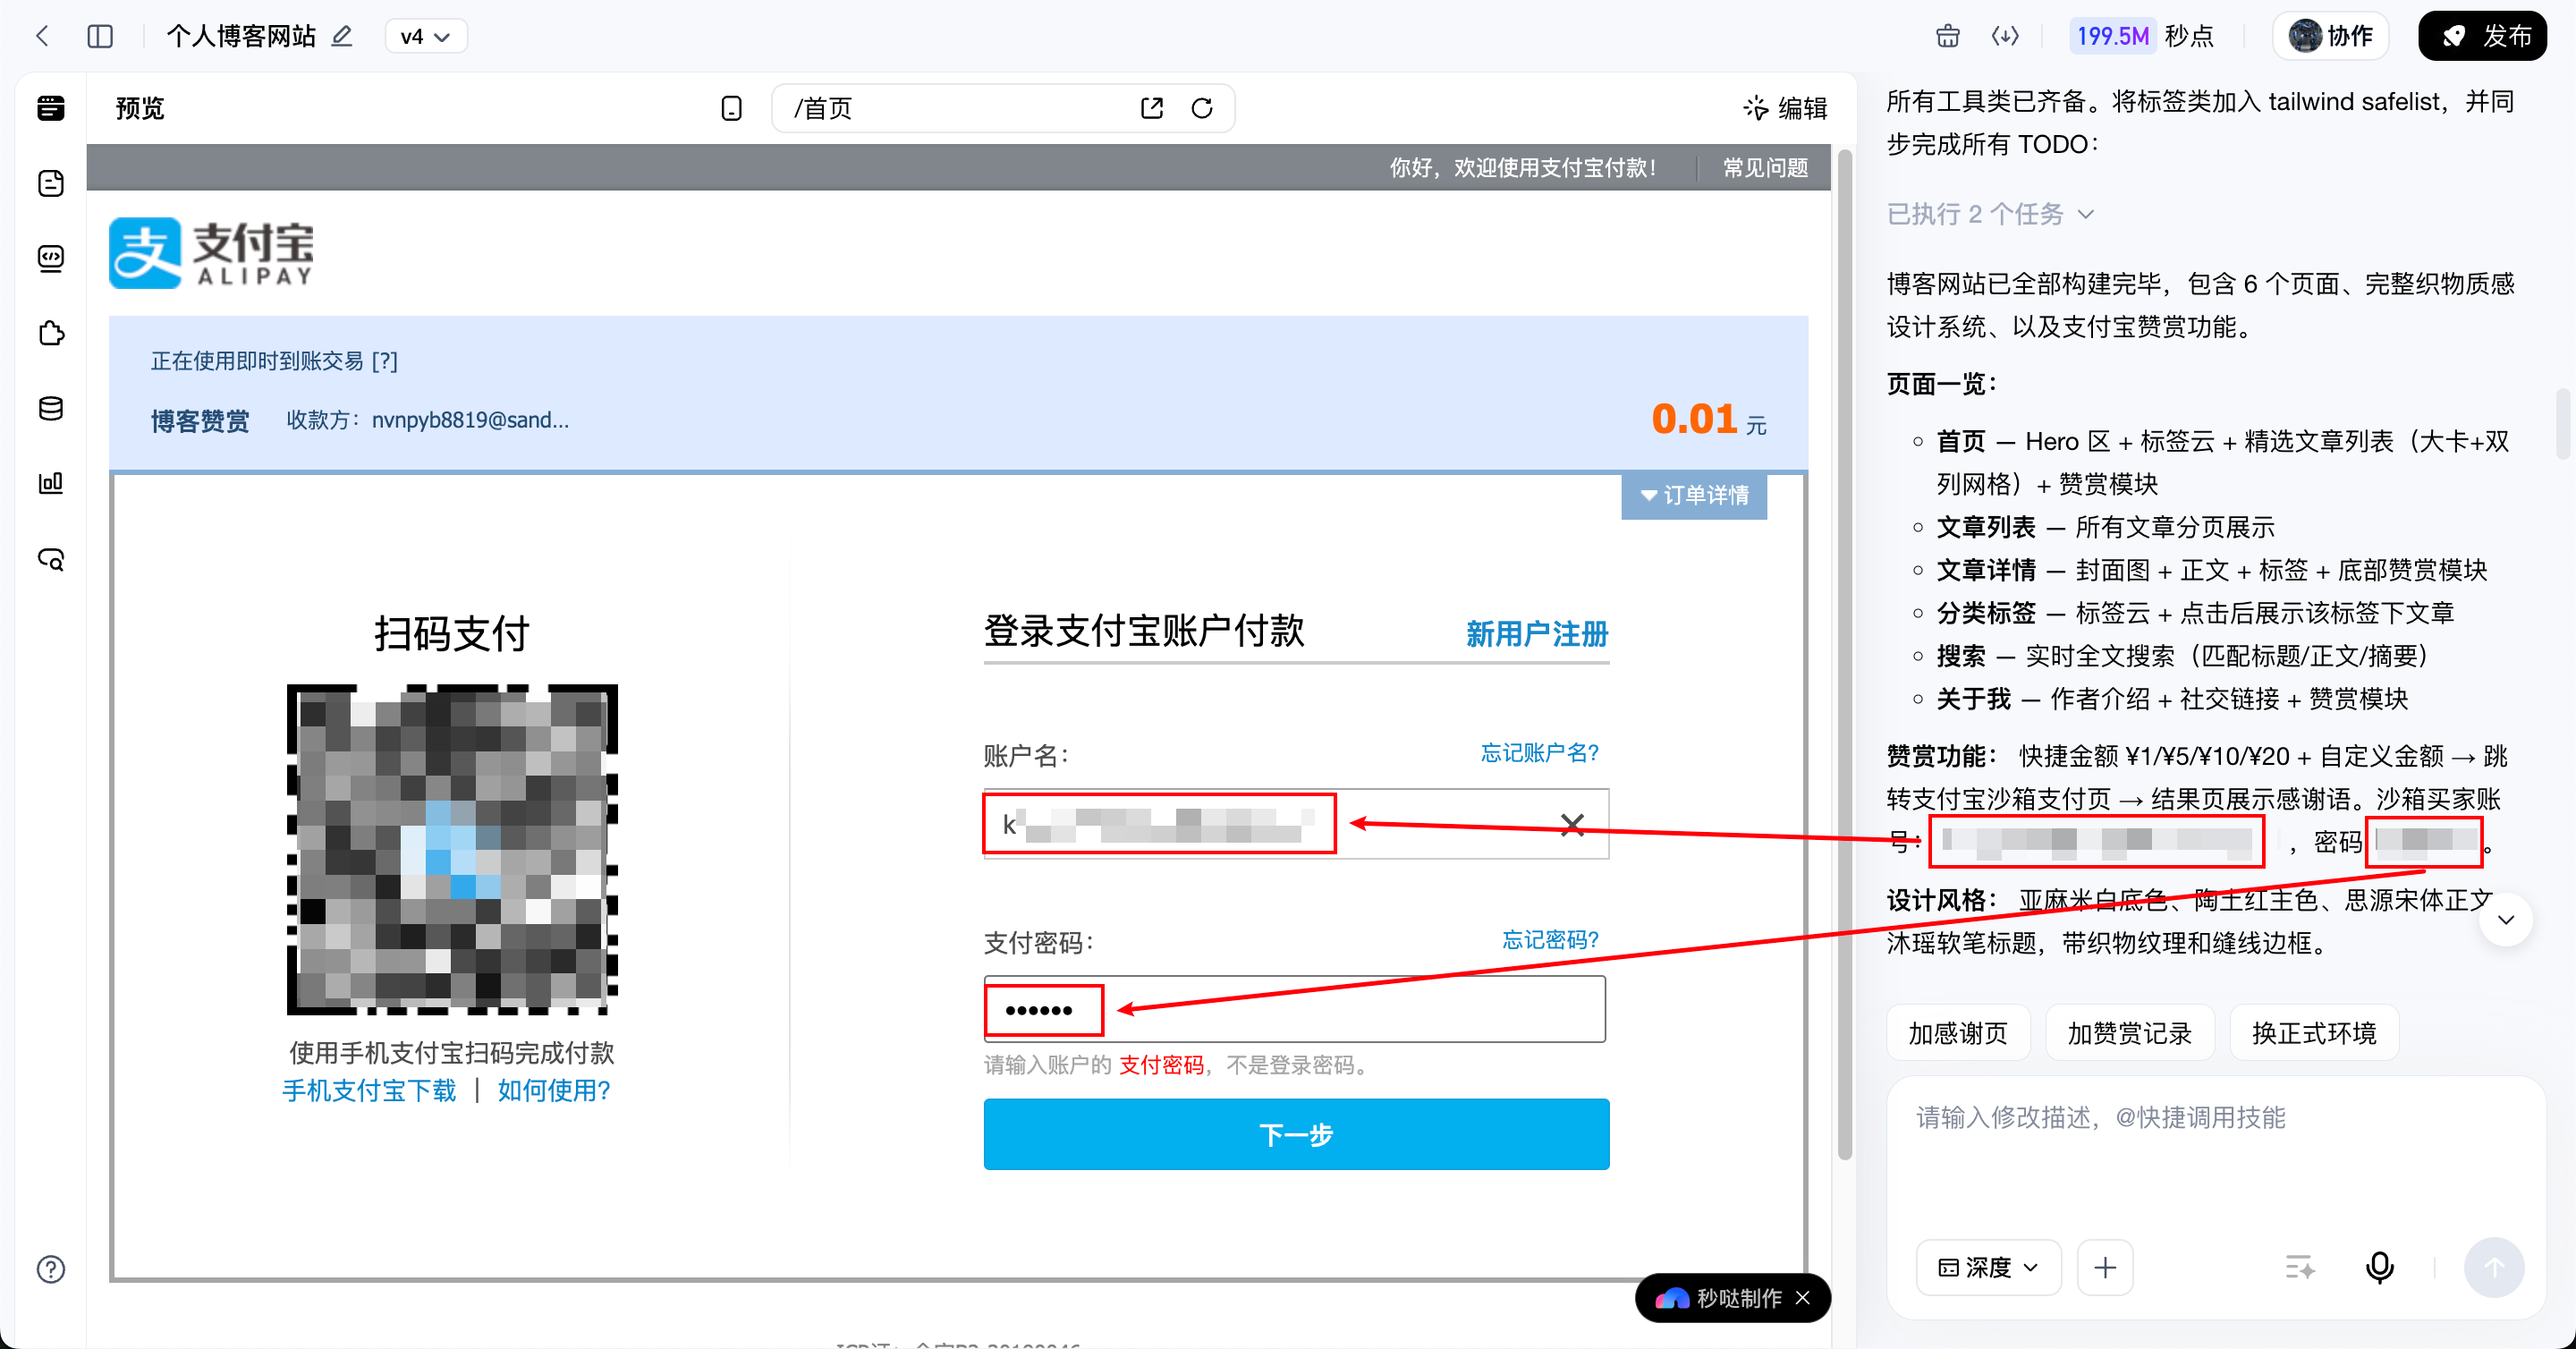
Task: Click the 忘记账户名? link
Action: point(1540,752)
